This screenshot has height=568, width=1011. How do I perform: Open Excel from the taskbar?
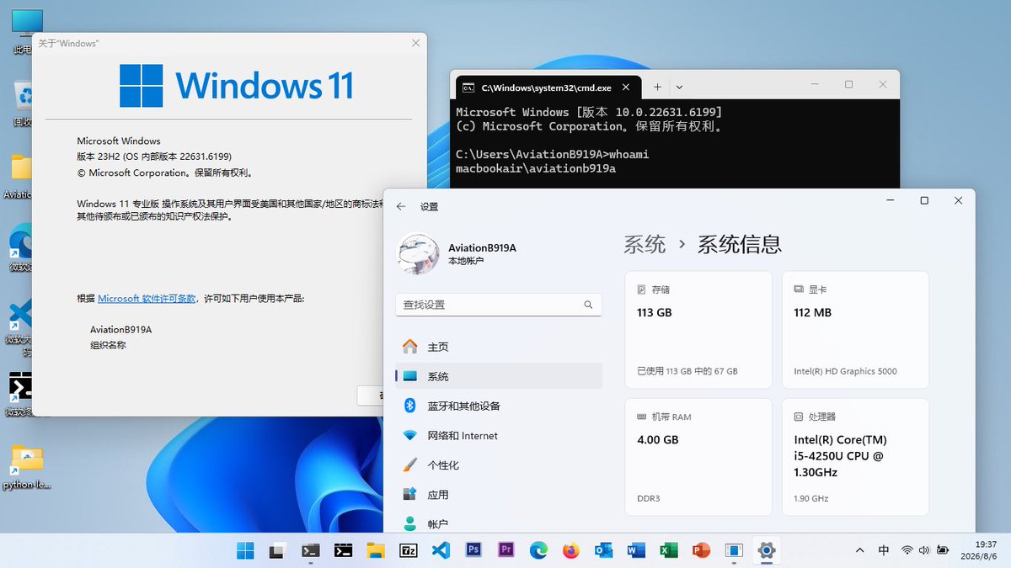coord(669,551)
